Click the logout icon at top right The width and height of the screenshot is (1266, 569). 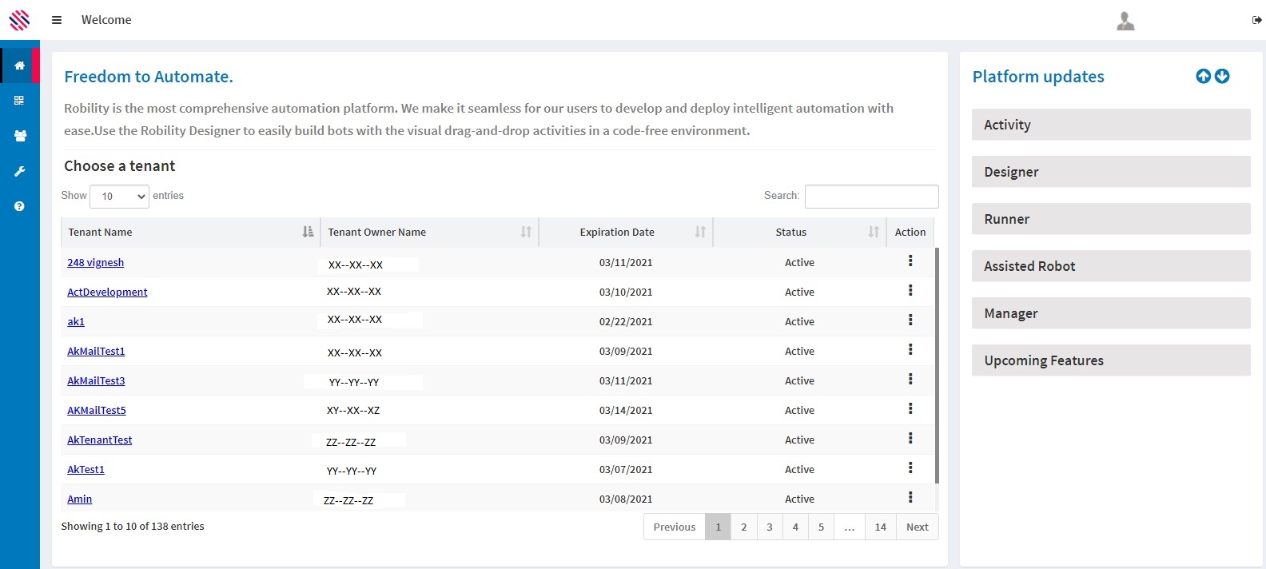[1256, 21]
